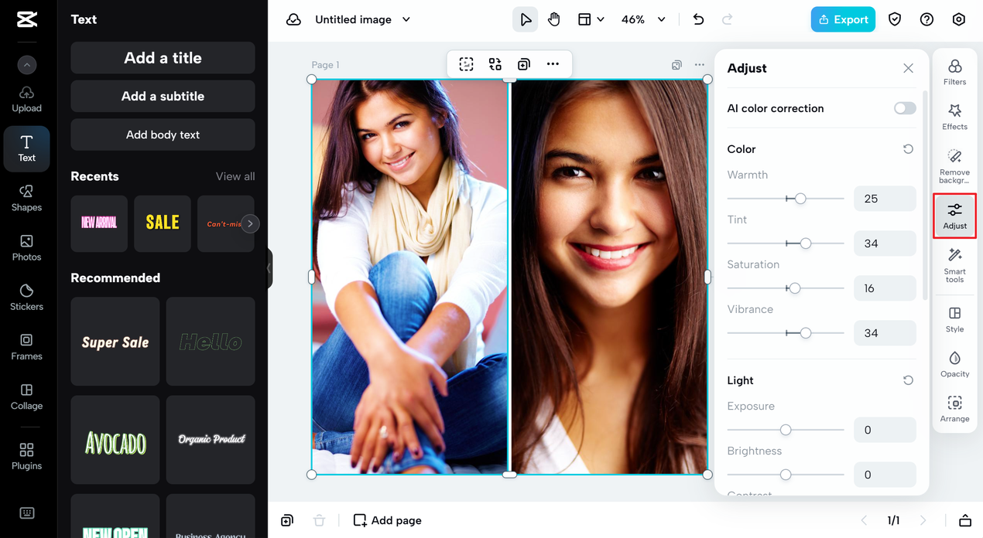Viewport: 983px width, 538px height.
Task: Open floating toolbar more options
Action: pos(553,64)
